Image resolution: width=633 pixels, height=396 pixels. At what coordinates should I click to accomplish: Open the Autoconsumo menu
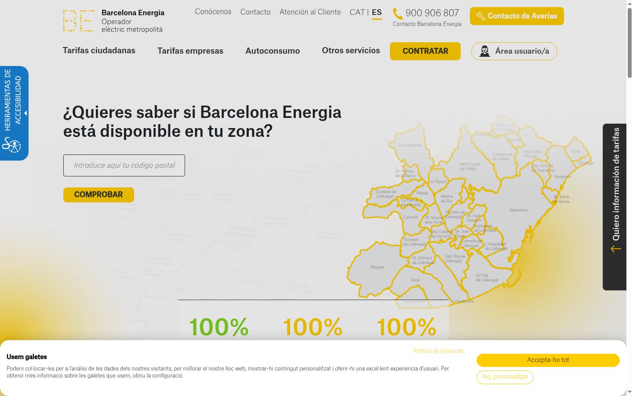[x=273, y=51]
